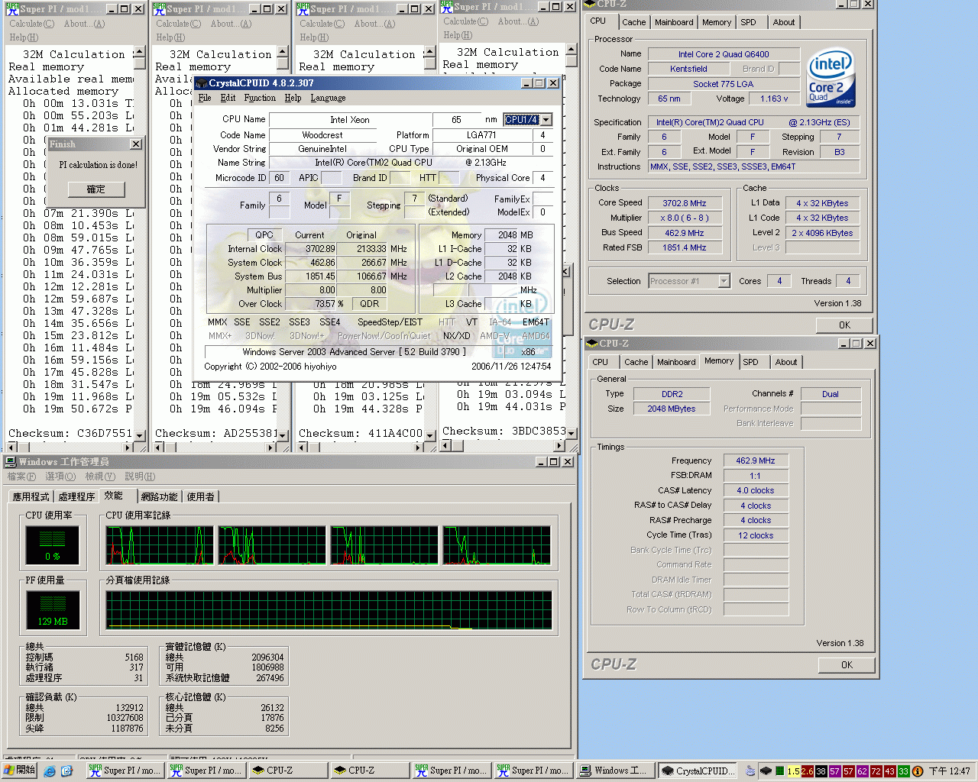Click the 分頁檔使用記錄 page file history graph
This screenshot has width=978, height=782.
click(x=329, y=609)
